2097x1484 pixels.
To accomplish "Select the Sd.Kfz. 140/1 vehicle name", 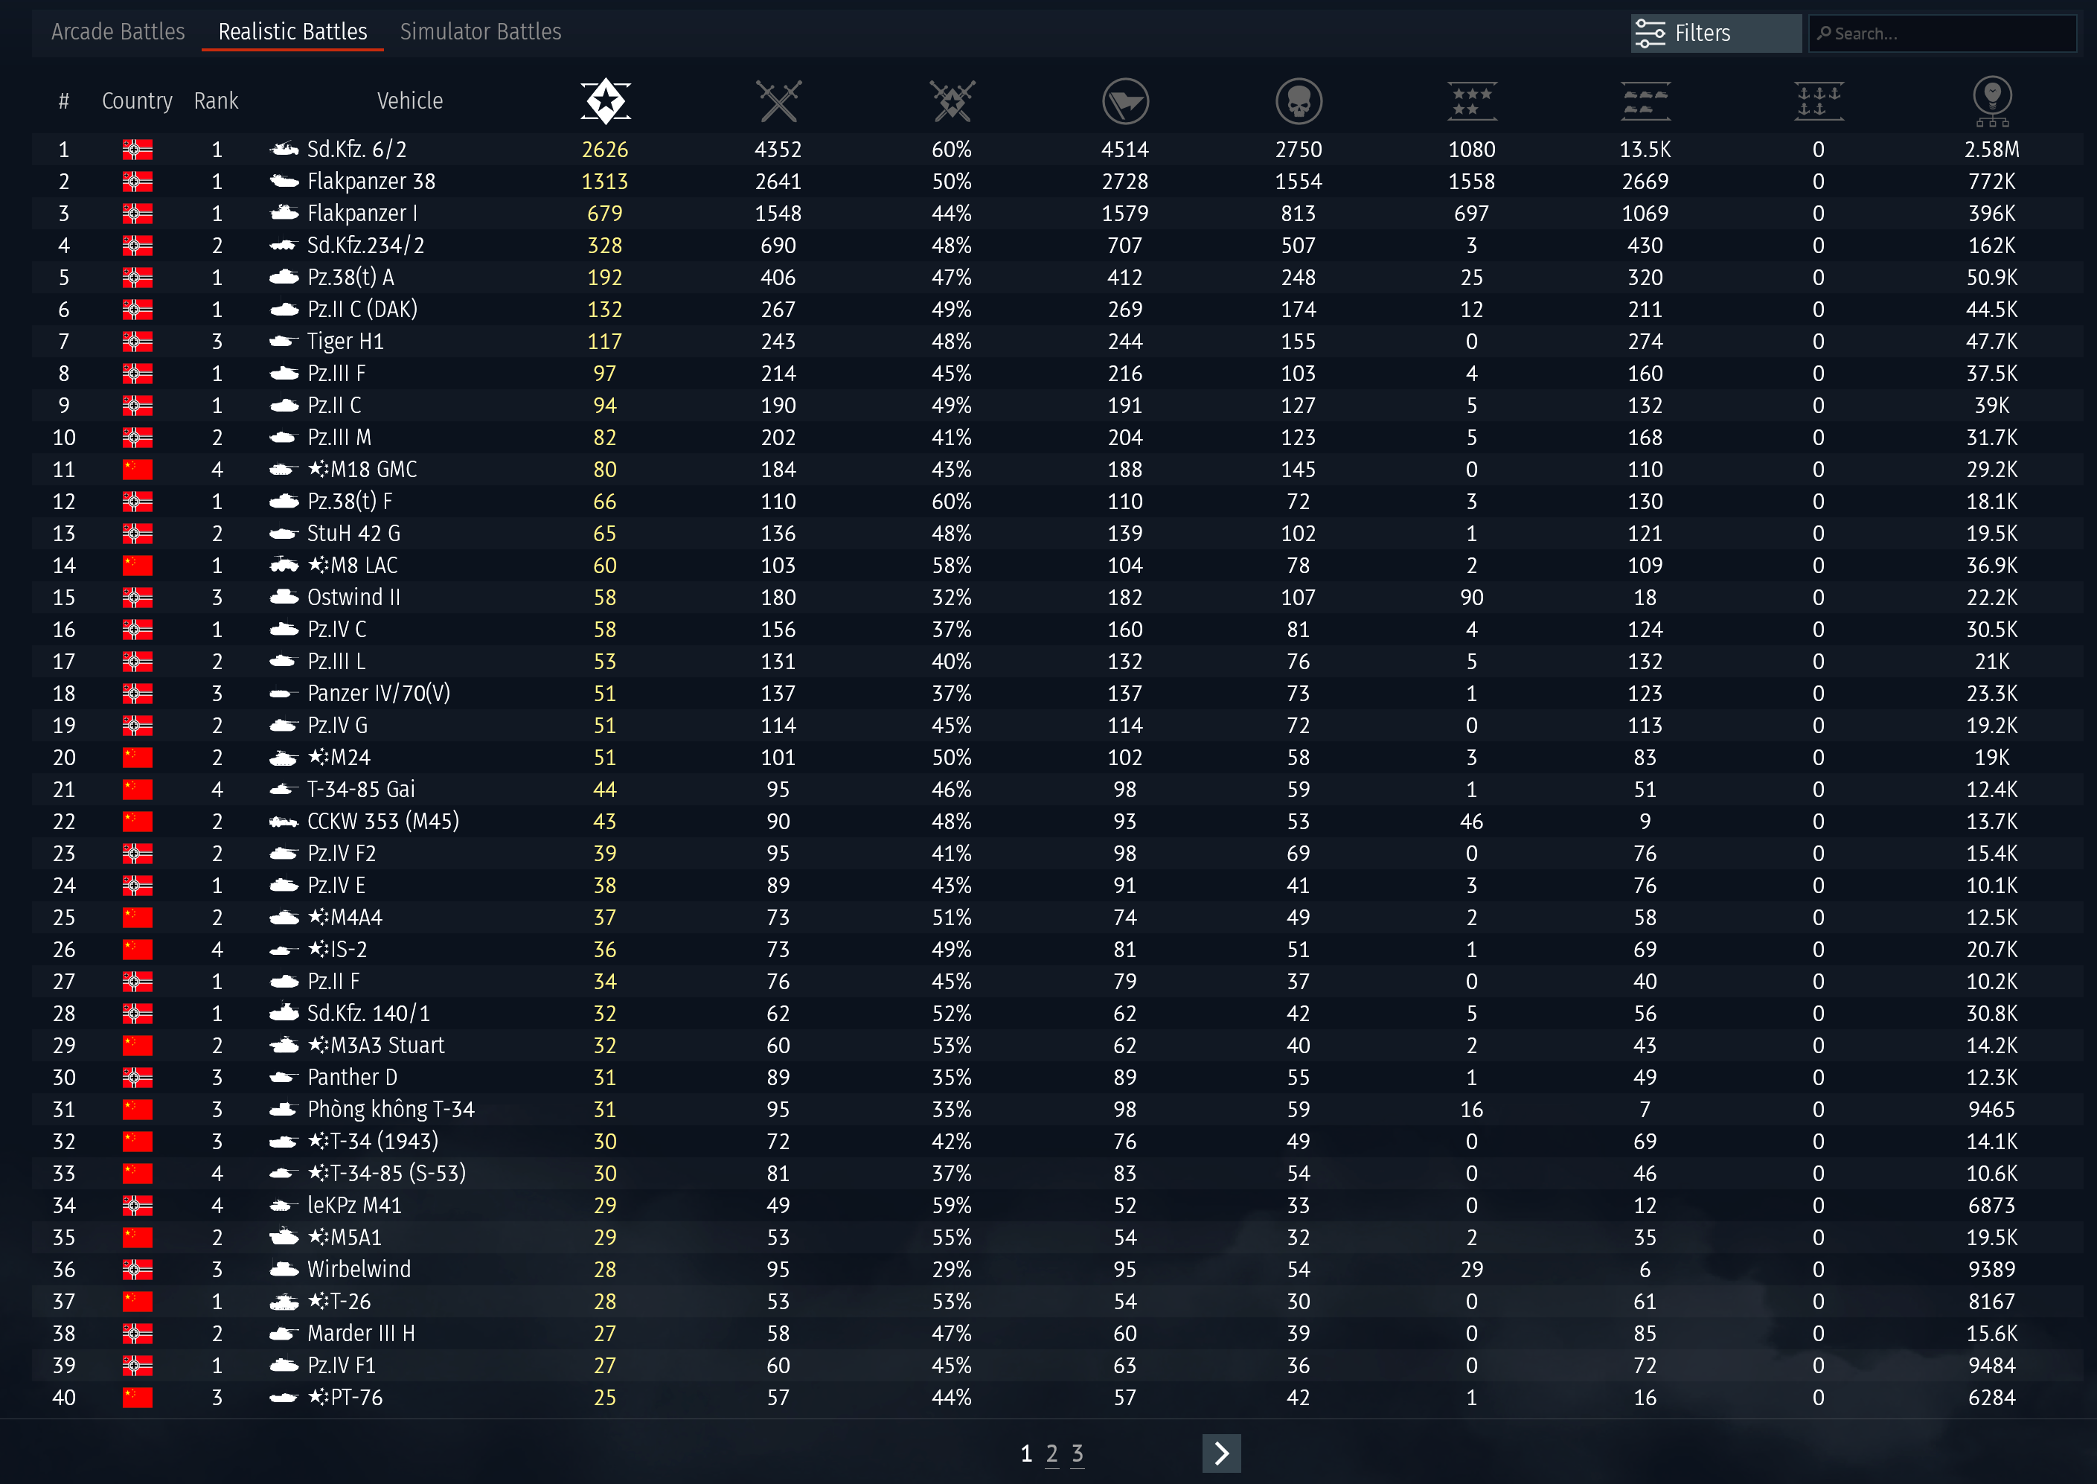I will pyautogui.click(x=368, y=1014).
